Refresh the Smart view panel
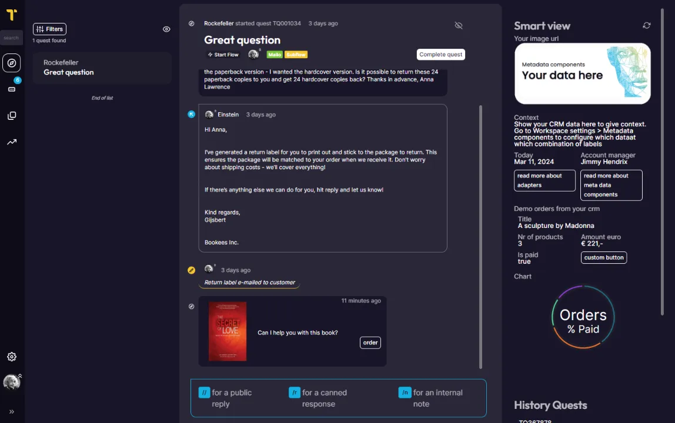This screenshot has height=423, width=675. click(x=646, y=26)
